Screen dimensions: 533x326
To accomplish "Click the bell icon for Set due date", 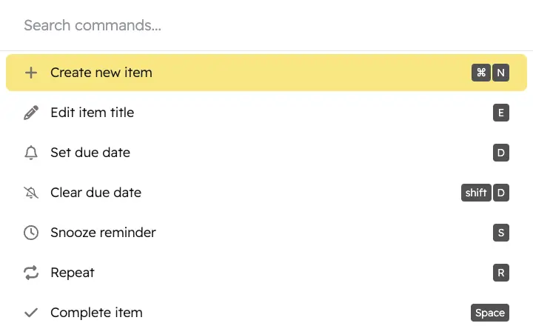I will [x=31, y=153].
